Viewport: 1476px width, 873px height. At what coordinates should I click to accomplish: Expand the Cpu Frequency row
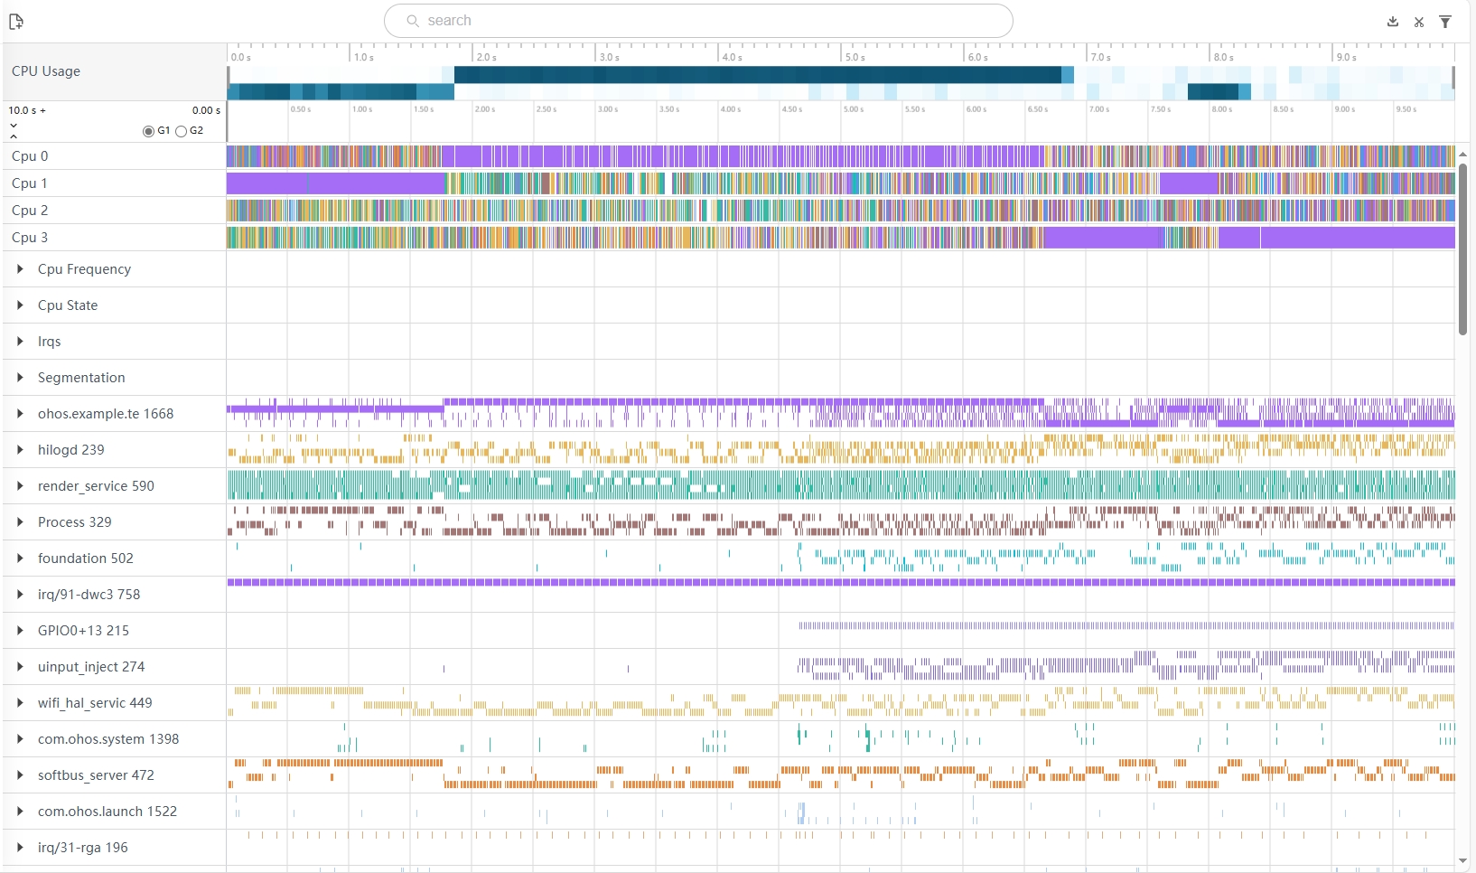(x=20, y=269)
